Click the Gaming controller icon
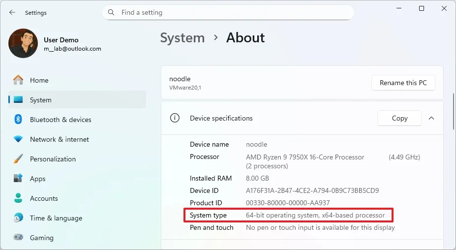The image size is (456, 250). pyautogui.click(x=18, y=237)
